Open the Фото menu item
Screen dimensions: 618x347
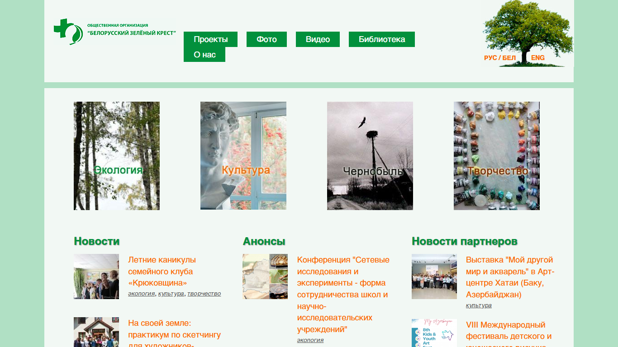click(266, 39)
